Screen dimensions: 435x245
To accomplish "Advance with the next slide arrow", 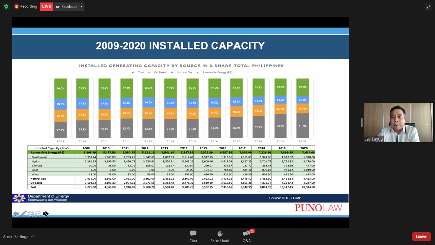I will tap(46, 214).
